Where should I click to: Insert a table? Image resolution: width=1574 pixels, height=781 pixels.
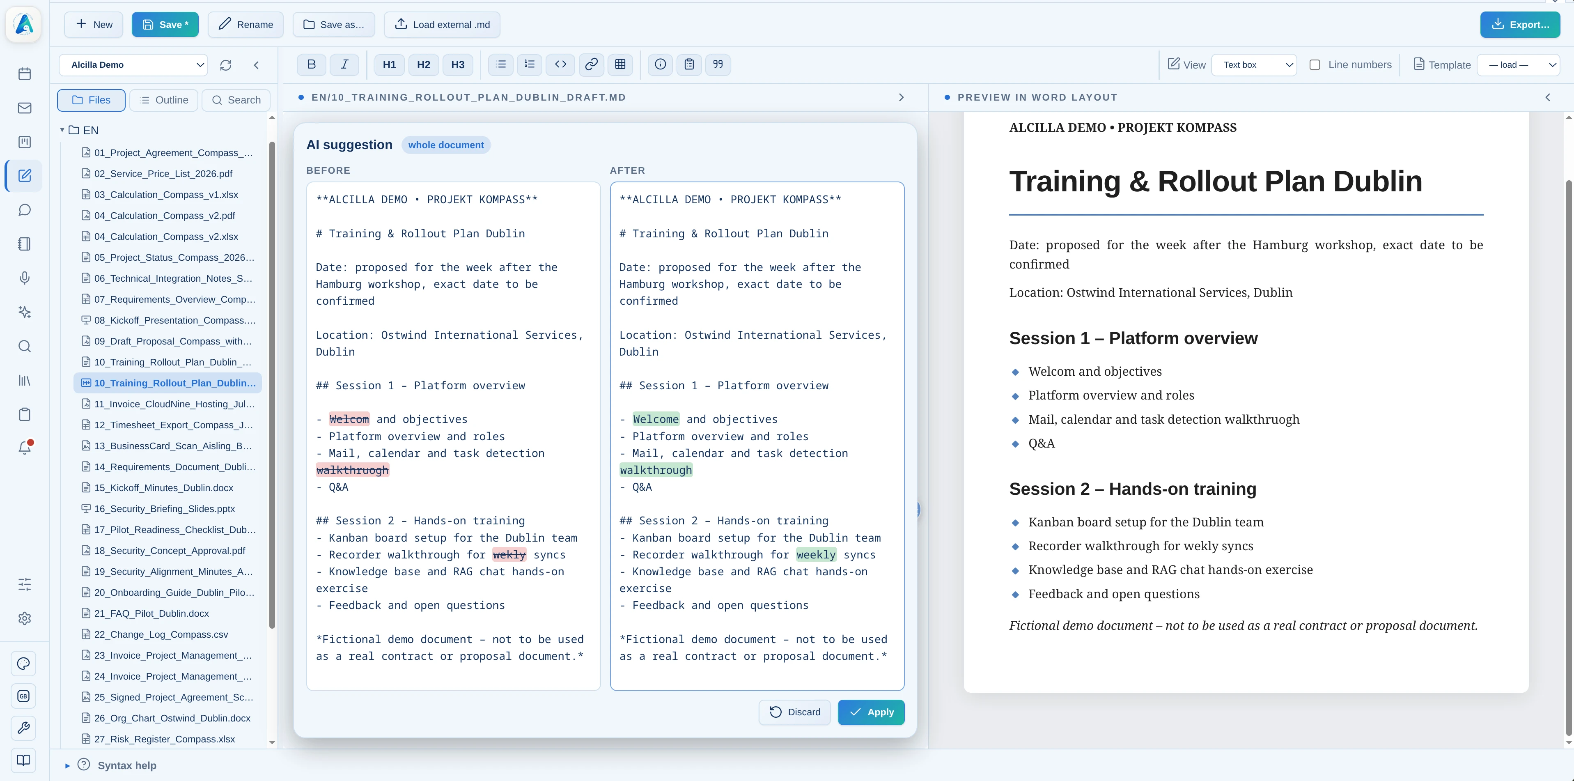coord(620,64)
